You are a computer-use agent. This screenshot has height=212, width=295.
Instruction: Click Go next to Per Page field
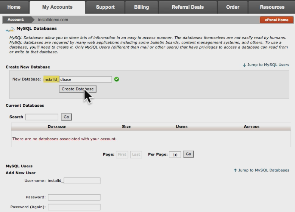click(188, 154)
